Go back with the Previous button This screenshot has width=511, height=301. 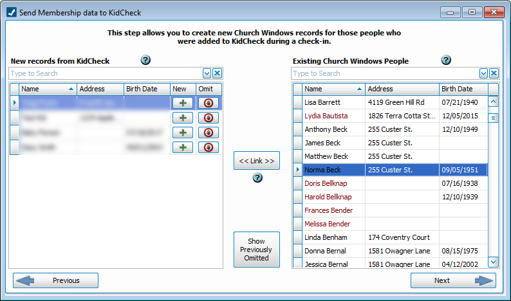point(56,280)
